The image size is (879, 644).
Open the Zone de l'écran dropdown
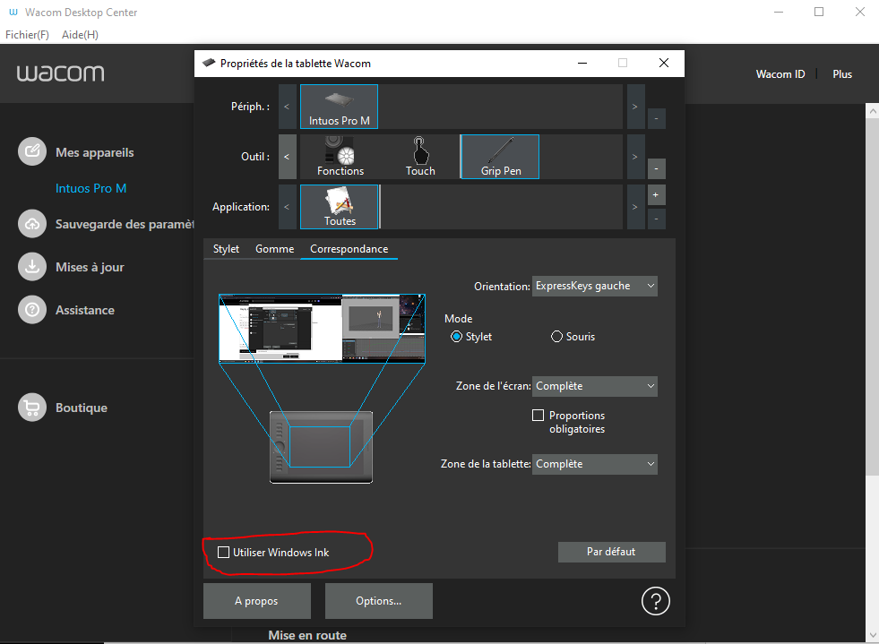pyautogui.click(x=594, y=386)
